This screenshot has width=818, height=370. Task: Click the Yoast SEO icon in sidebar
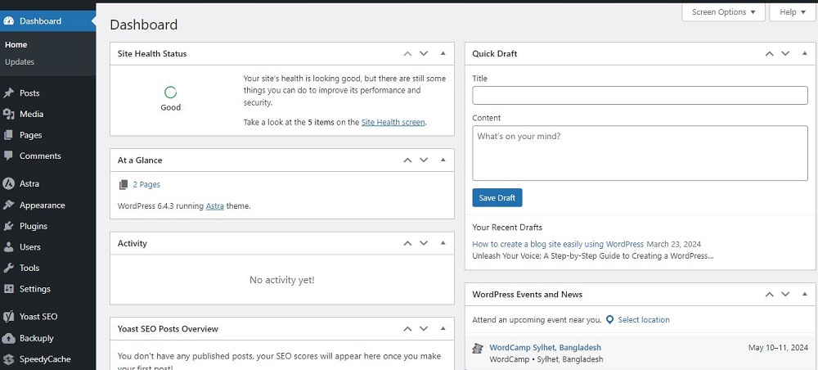click(9, 317)
